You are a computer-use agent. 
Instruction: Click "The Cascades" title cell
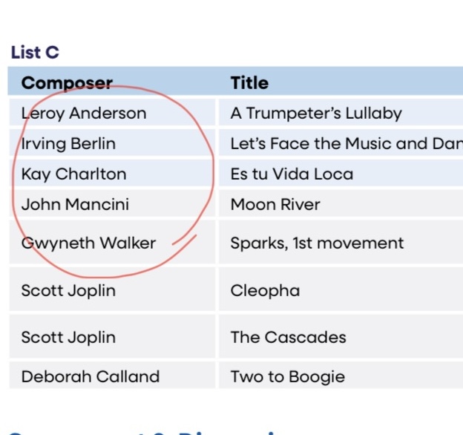coord(288,337)
